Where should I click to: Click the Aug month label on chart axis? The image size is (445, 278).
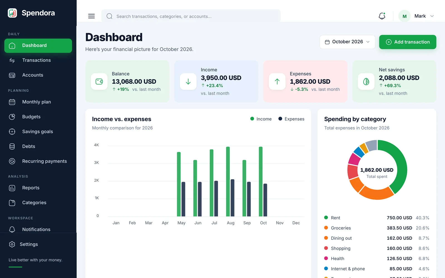[x=231, y=223]
